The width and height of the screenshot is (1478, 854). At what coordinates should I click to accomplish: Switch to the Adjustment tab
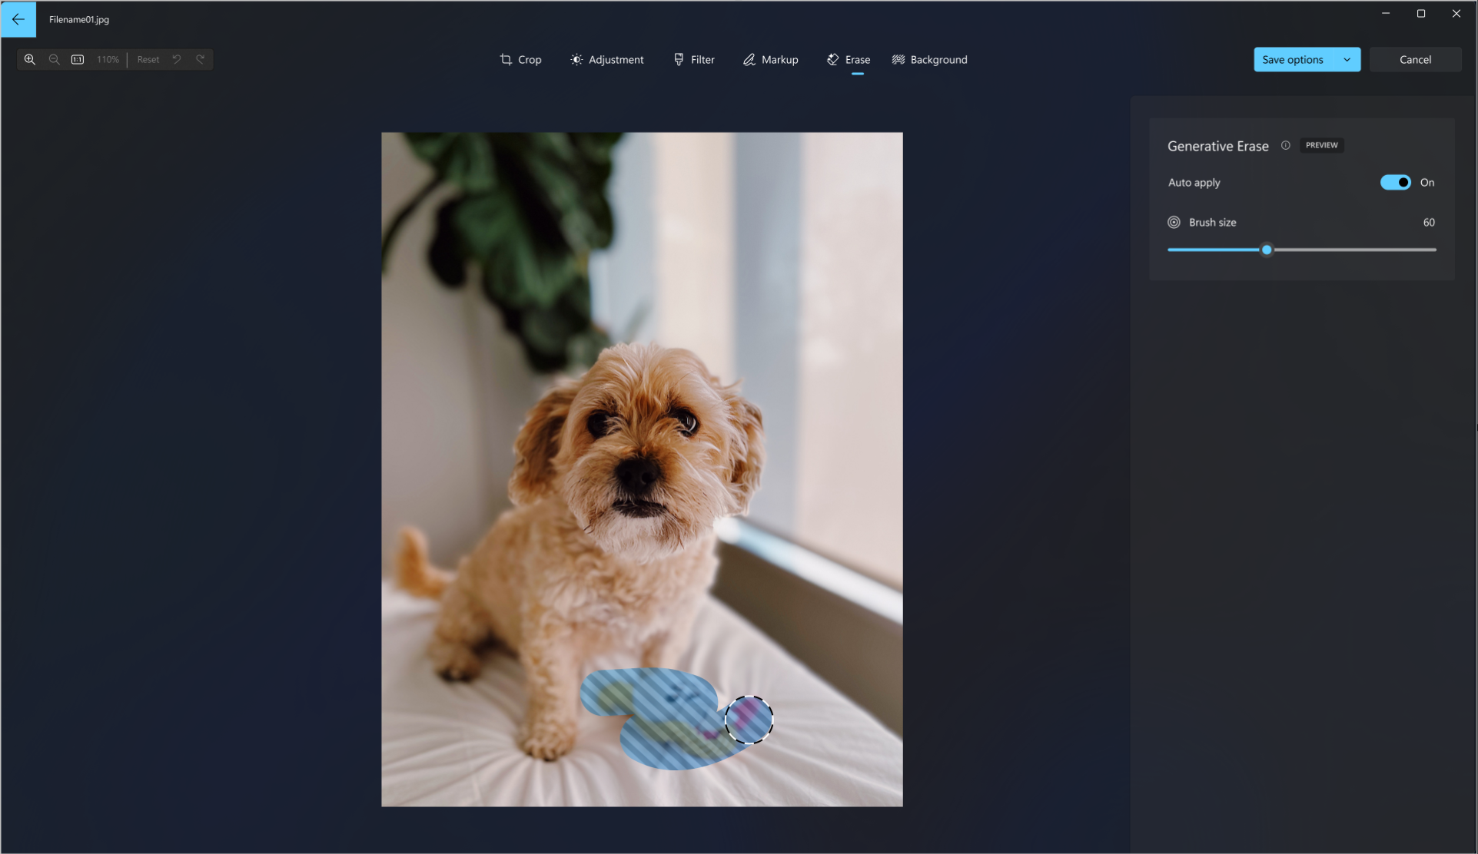coord(607,59)
